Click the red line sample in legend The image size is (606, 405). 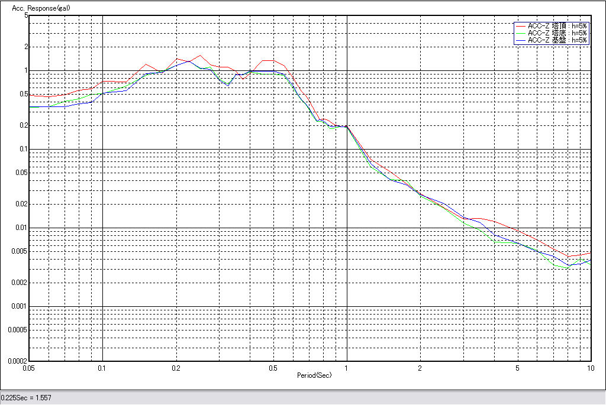[520, 26]
